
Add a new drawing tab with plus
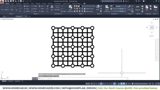pos(30,16)
